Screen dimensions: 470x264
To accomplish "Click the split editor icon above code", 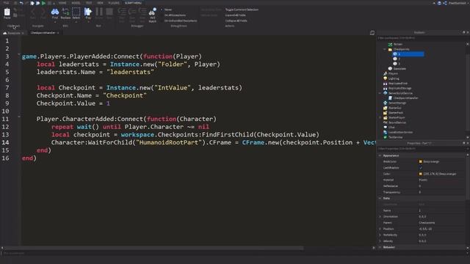I will pyautogui.click(x=372, y=33).
